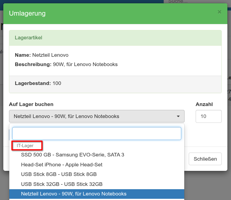231x200 pixels.
Task: Select USB Stick 32GB option
Action: [97, 184]
